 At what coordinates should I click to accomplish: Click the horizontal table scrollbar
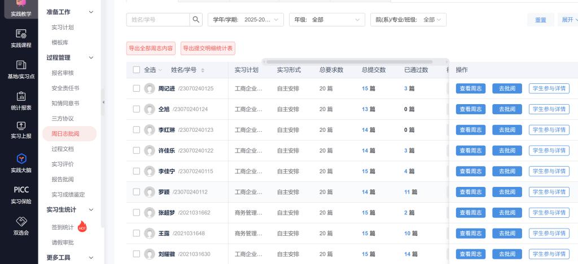pyautogui.click(x=349, y=61)
